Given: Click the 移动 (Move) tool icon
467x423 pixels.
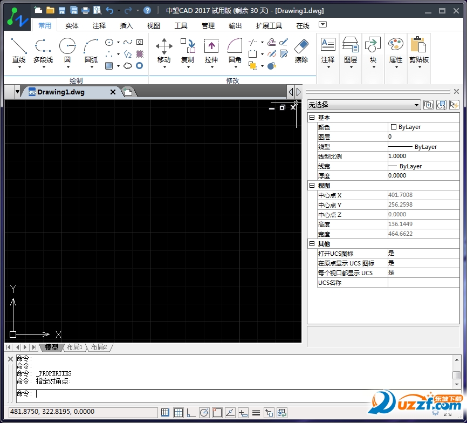Looking at the screenshot, I should click(x=164, y=47).
